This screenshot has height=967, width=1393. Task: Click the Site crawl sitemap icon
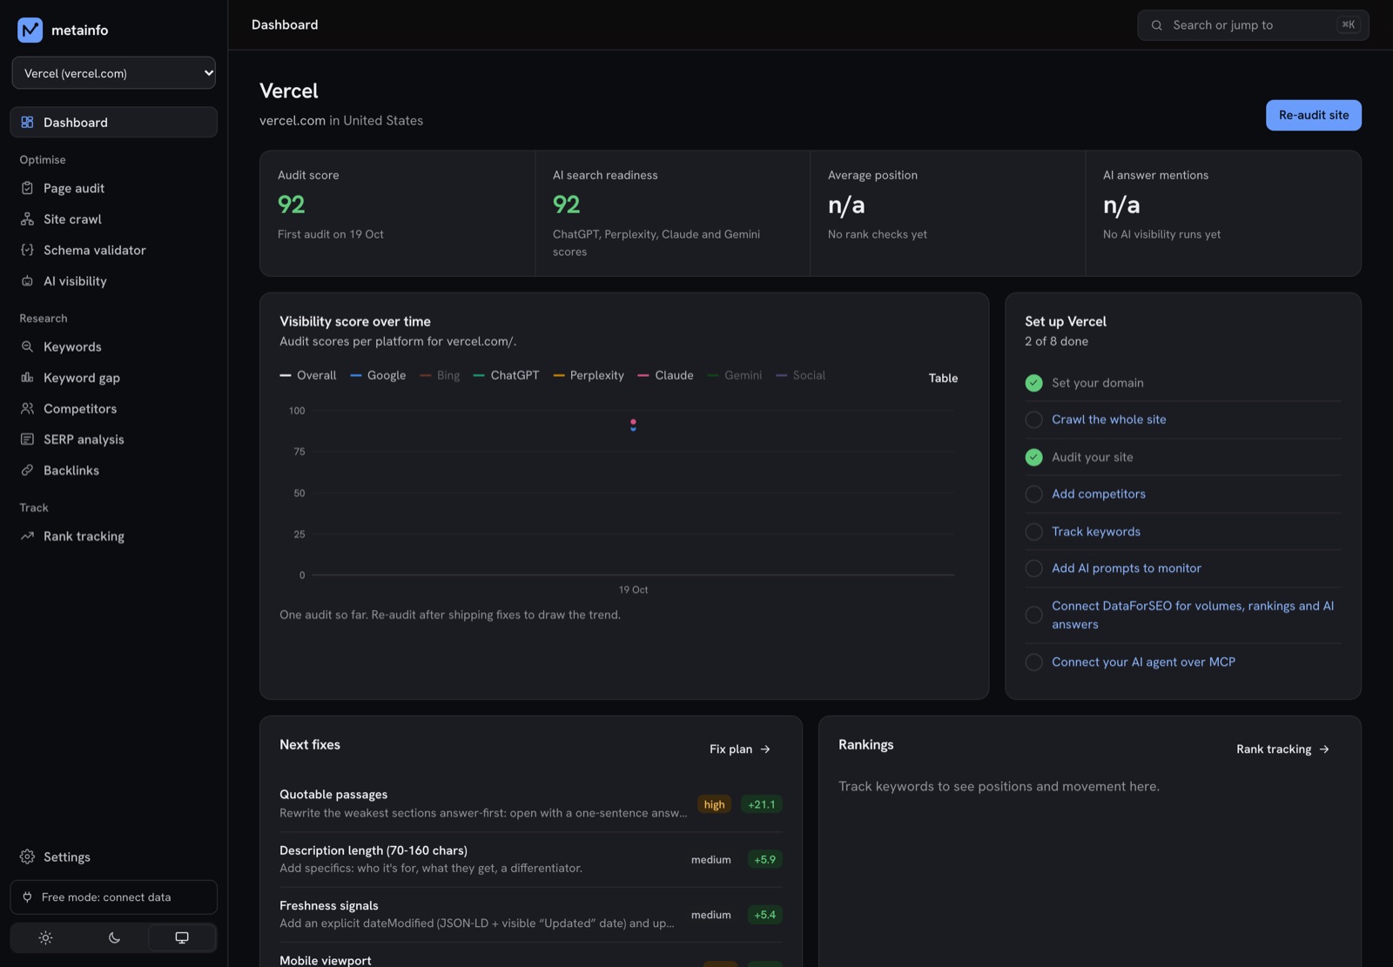tap(27, 219)
